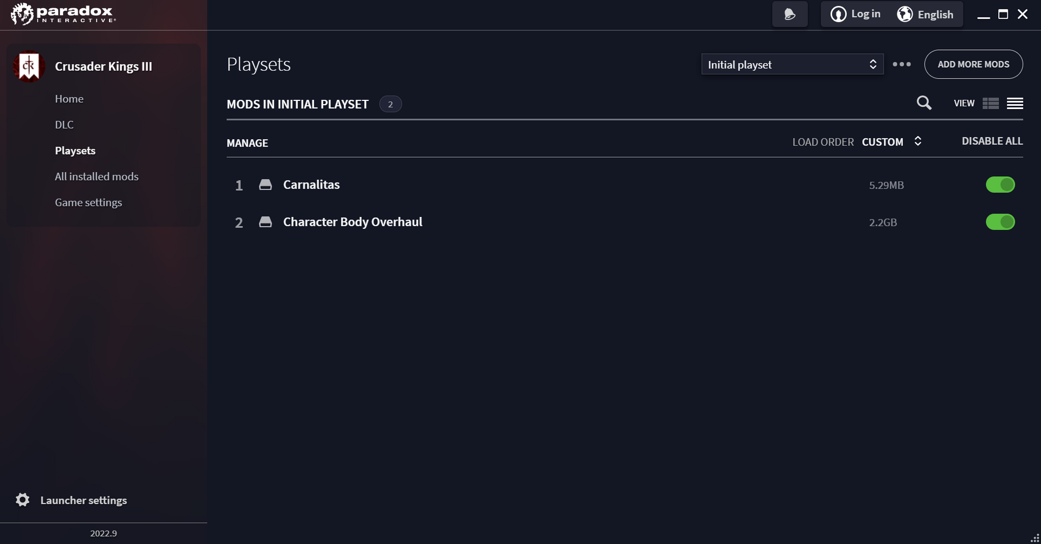Click the Paradox Interactive logo
The image size is (1041, 544).
63,14
